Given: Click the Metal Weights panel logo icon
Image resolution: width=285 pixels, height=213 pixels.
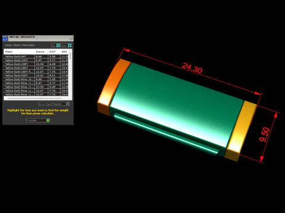Looking at the screenshot, I should click(5, 38).
